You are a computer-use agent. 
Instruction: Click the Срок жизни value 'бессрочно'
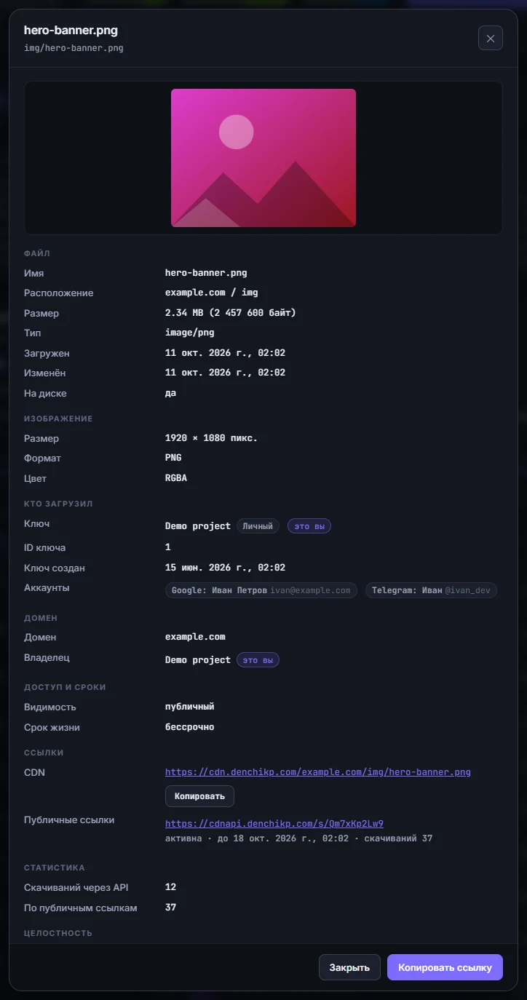tap(189, 727)
